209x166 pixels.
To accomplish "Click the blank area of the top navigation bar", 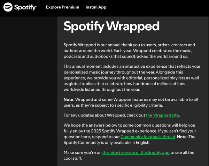I will (x=157, y=7).
